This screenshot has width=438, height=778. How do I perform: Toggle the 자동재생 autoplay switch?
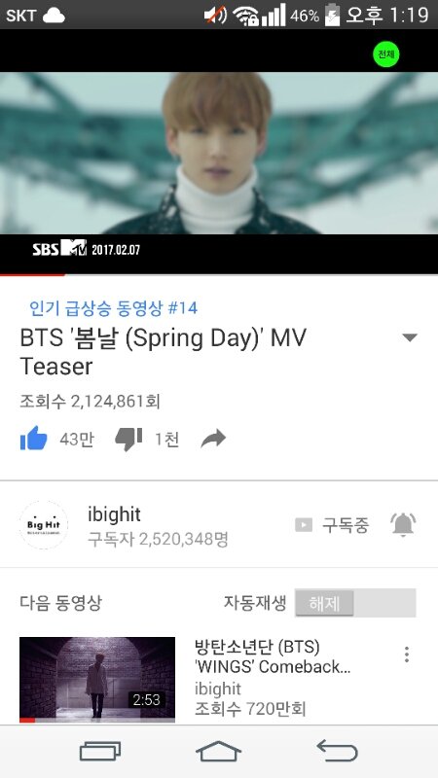(355, 603)
